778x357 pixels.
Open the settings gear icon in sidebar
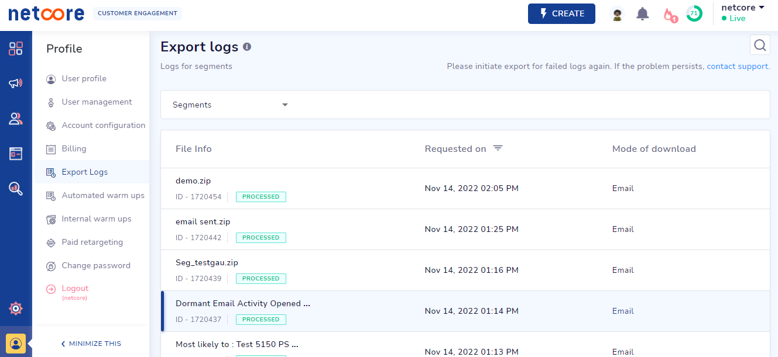pyautogui.click(x=16, y=308)
